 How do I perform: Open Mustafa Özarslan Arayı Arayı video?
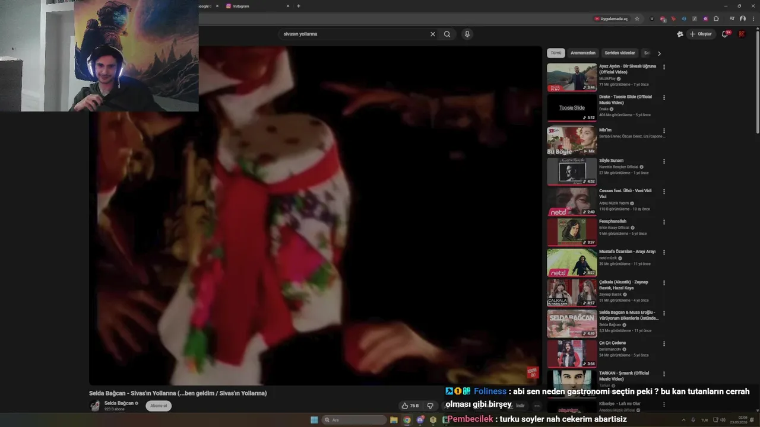627,251
